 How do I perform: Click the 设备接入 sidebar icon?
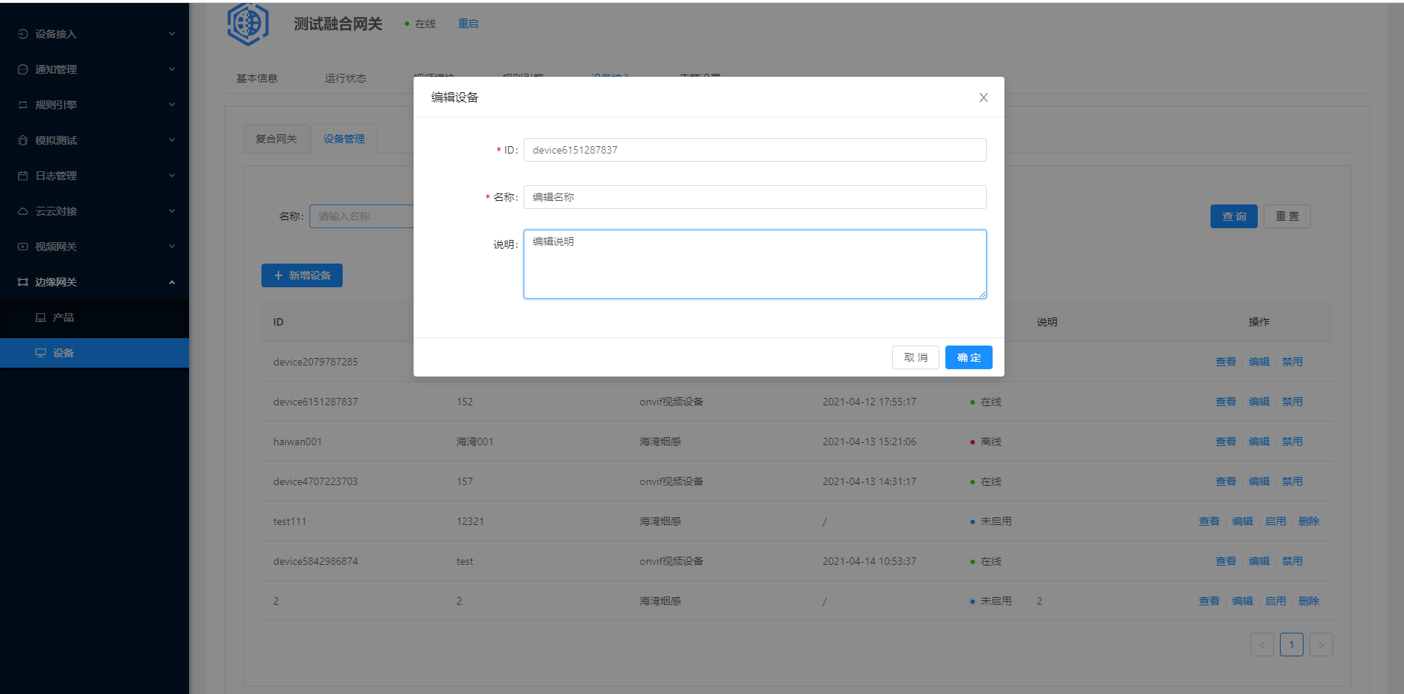pos(23,34)
